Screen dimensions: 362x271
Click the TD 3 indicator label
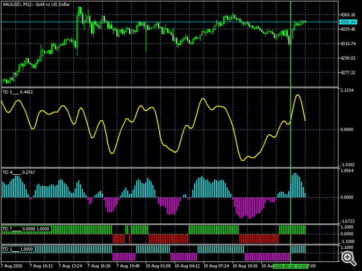[x=17, y=92]
